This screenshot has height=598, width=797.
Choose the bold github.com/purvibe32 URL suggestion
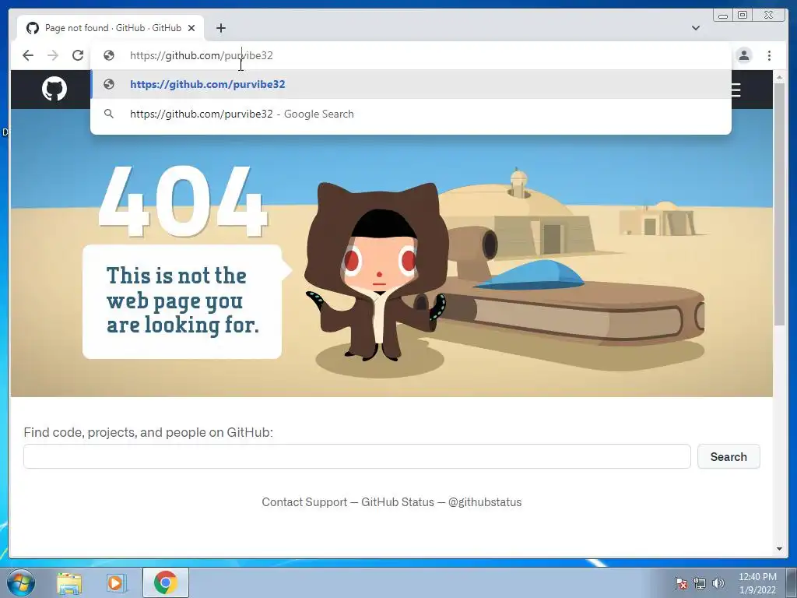click(411, 84)
